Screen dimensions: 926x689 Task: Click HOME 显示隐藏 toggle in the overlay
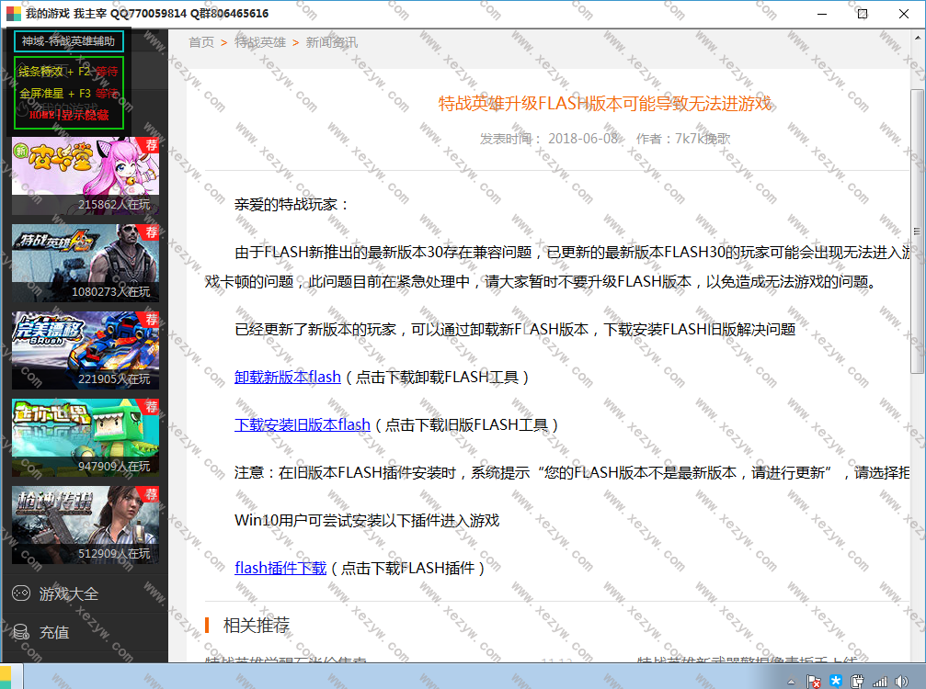[68, 115]
